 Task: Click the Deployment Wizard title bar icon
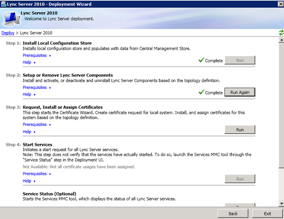(4, 4)
